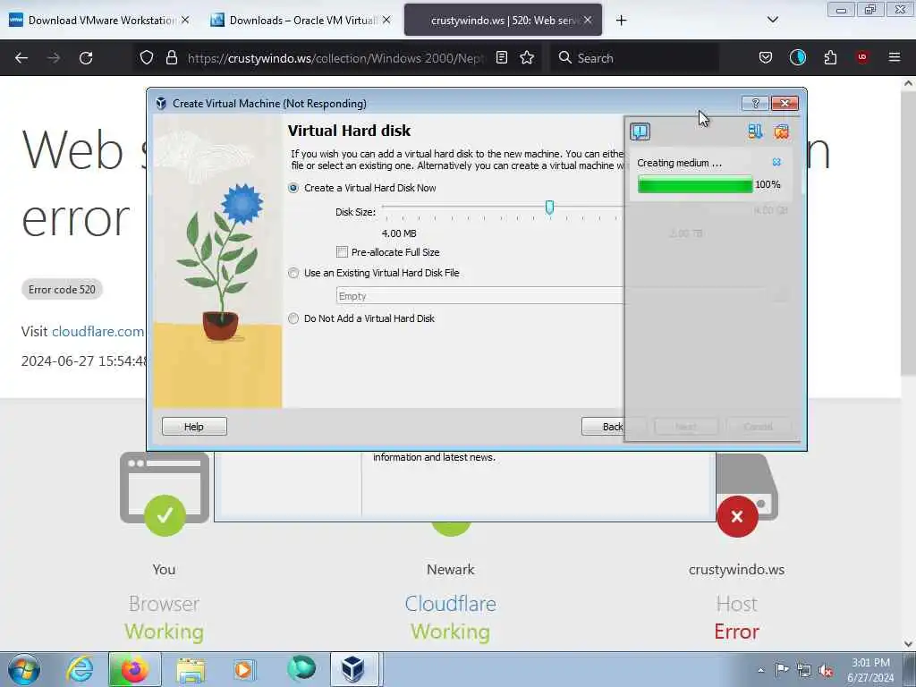
Task: Open Pocket save icon
Action: (766, 57)
